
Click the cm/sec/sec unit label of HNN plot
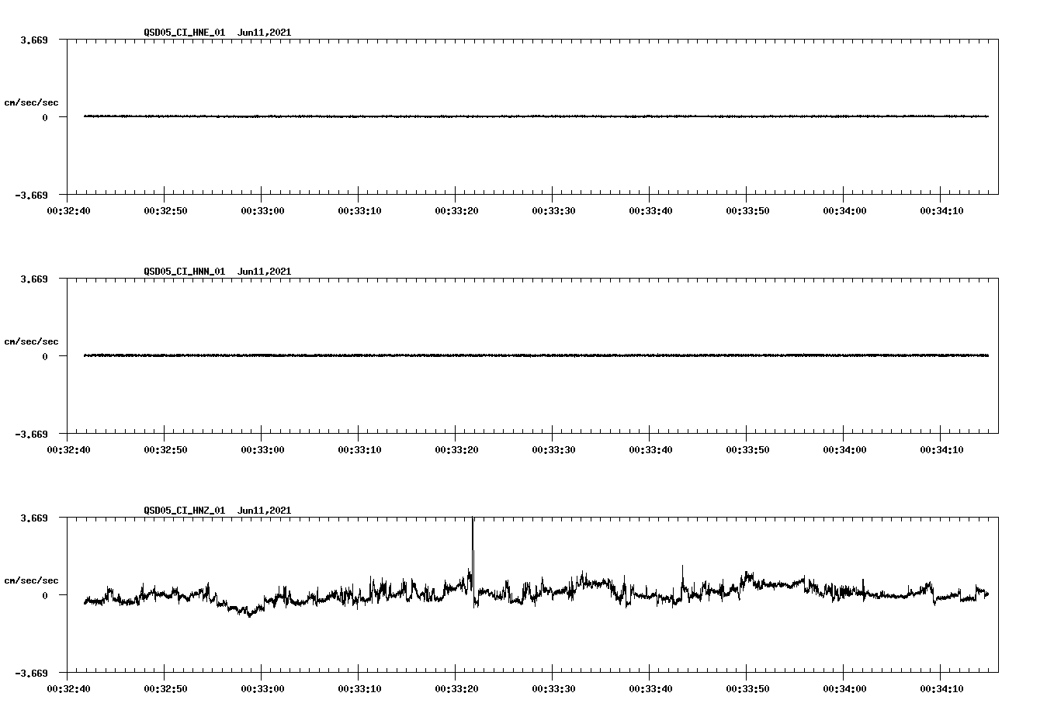[32, 341]
